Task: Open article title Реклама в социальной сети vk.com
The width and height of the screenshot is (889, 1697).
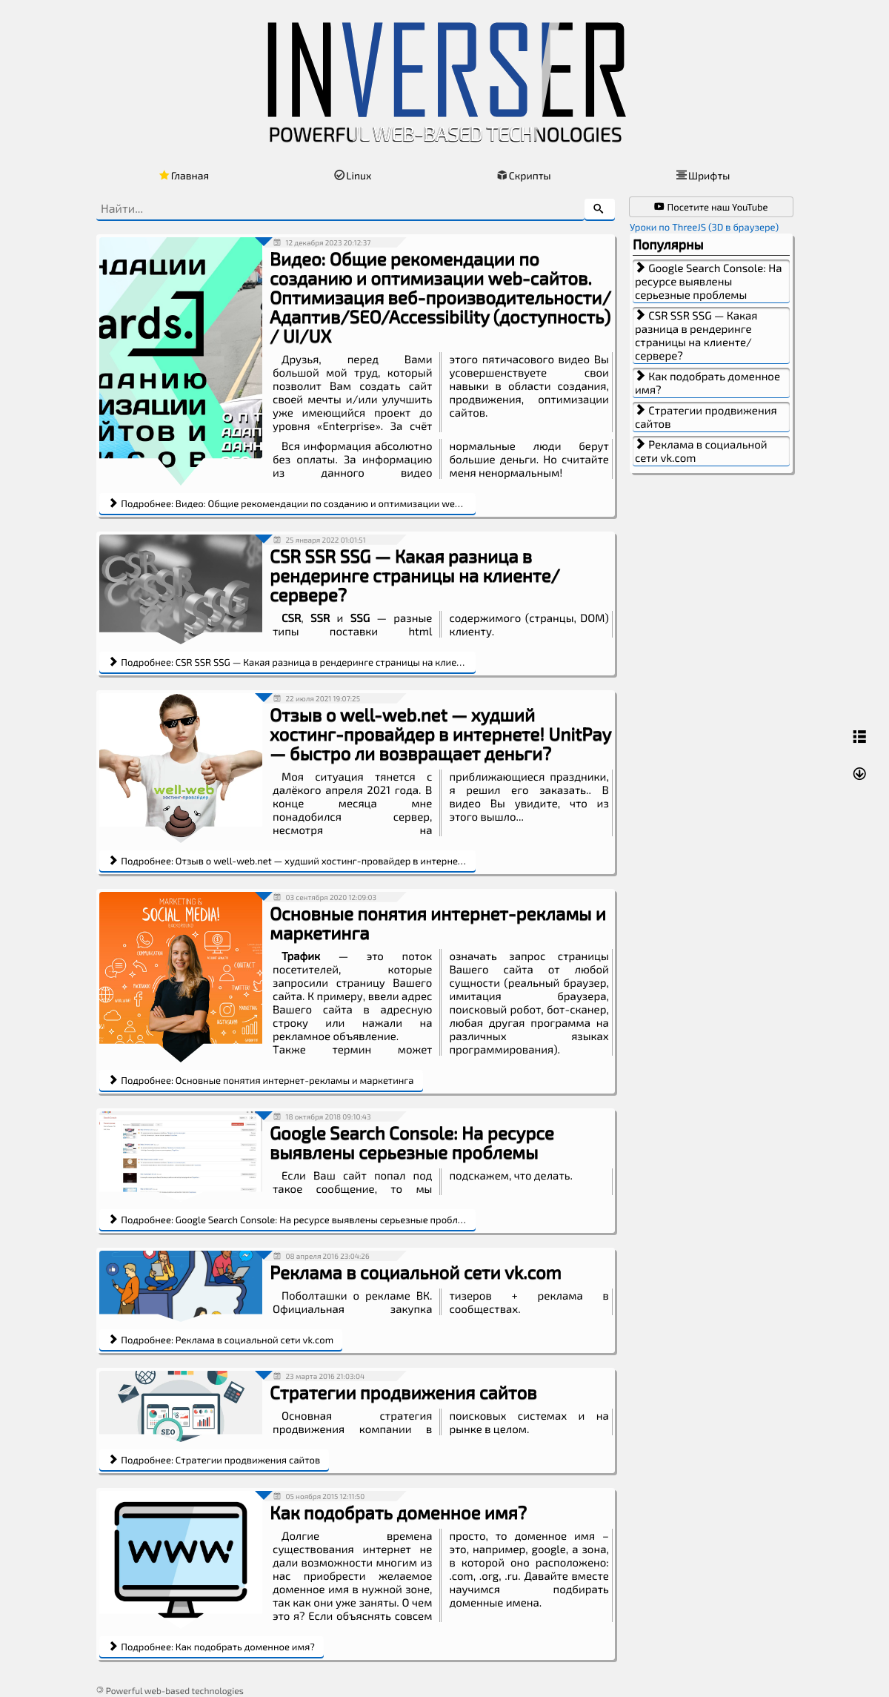Action: tap(416, 1273)
